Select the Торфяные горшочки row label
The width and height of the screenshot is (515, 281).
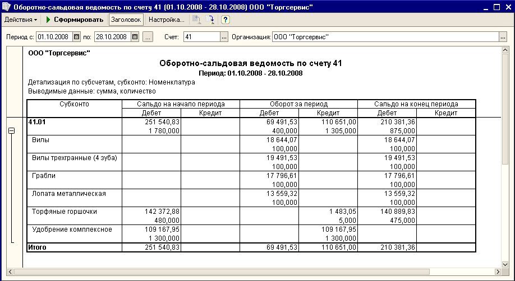tap(65, 212)
